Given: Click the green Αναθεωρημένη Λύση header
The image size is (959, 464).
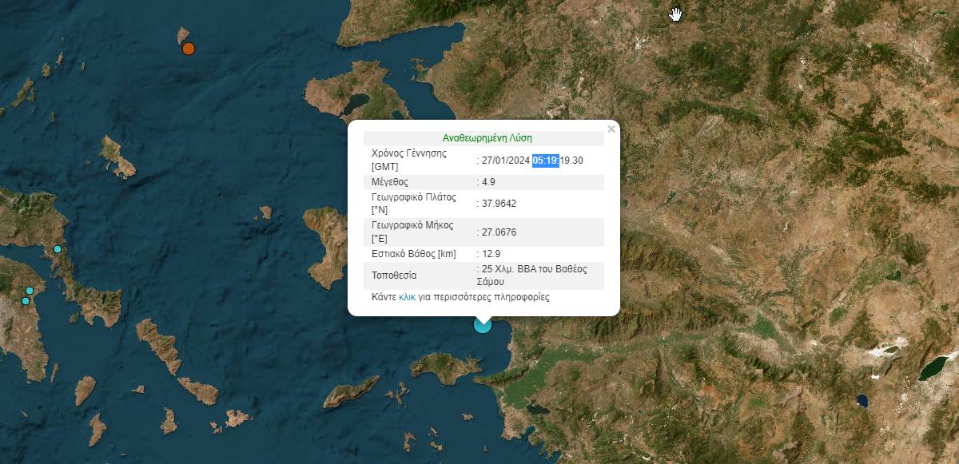Looking at the screenshot, I should [x=487, y=138].
